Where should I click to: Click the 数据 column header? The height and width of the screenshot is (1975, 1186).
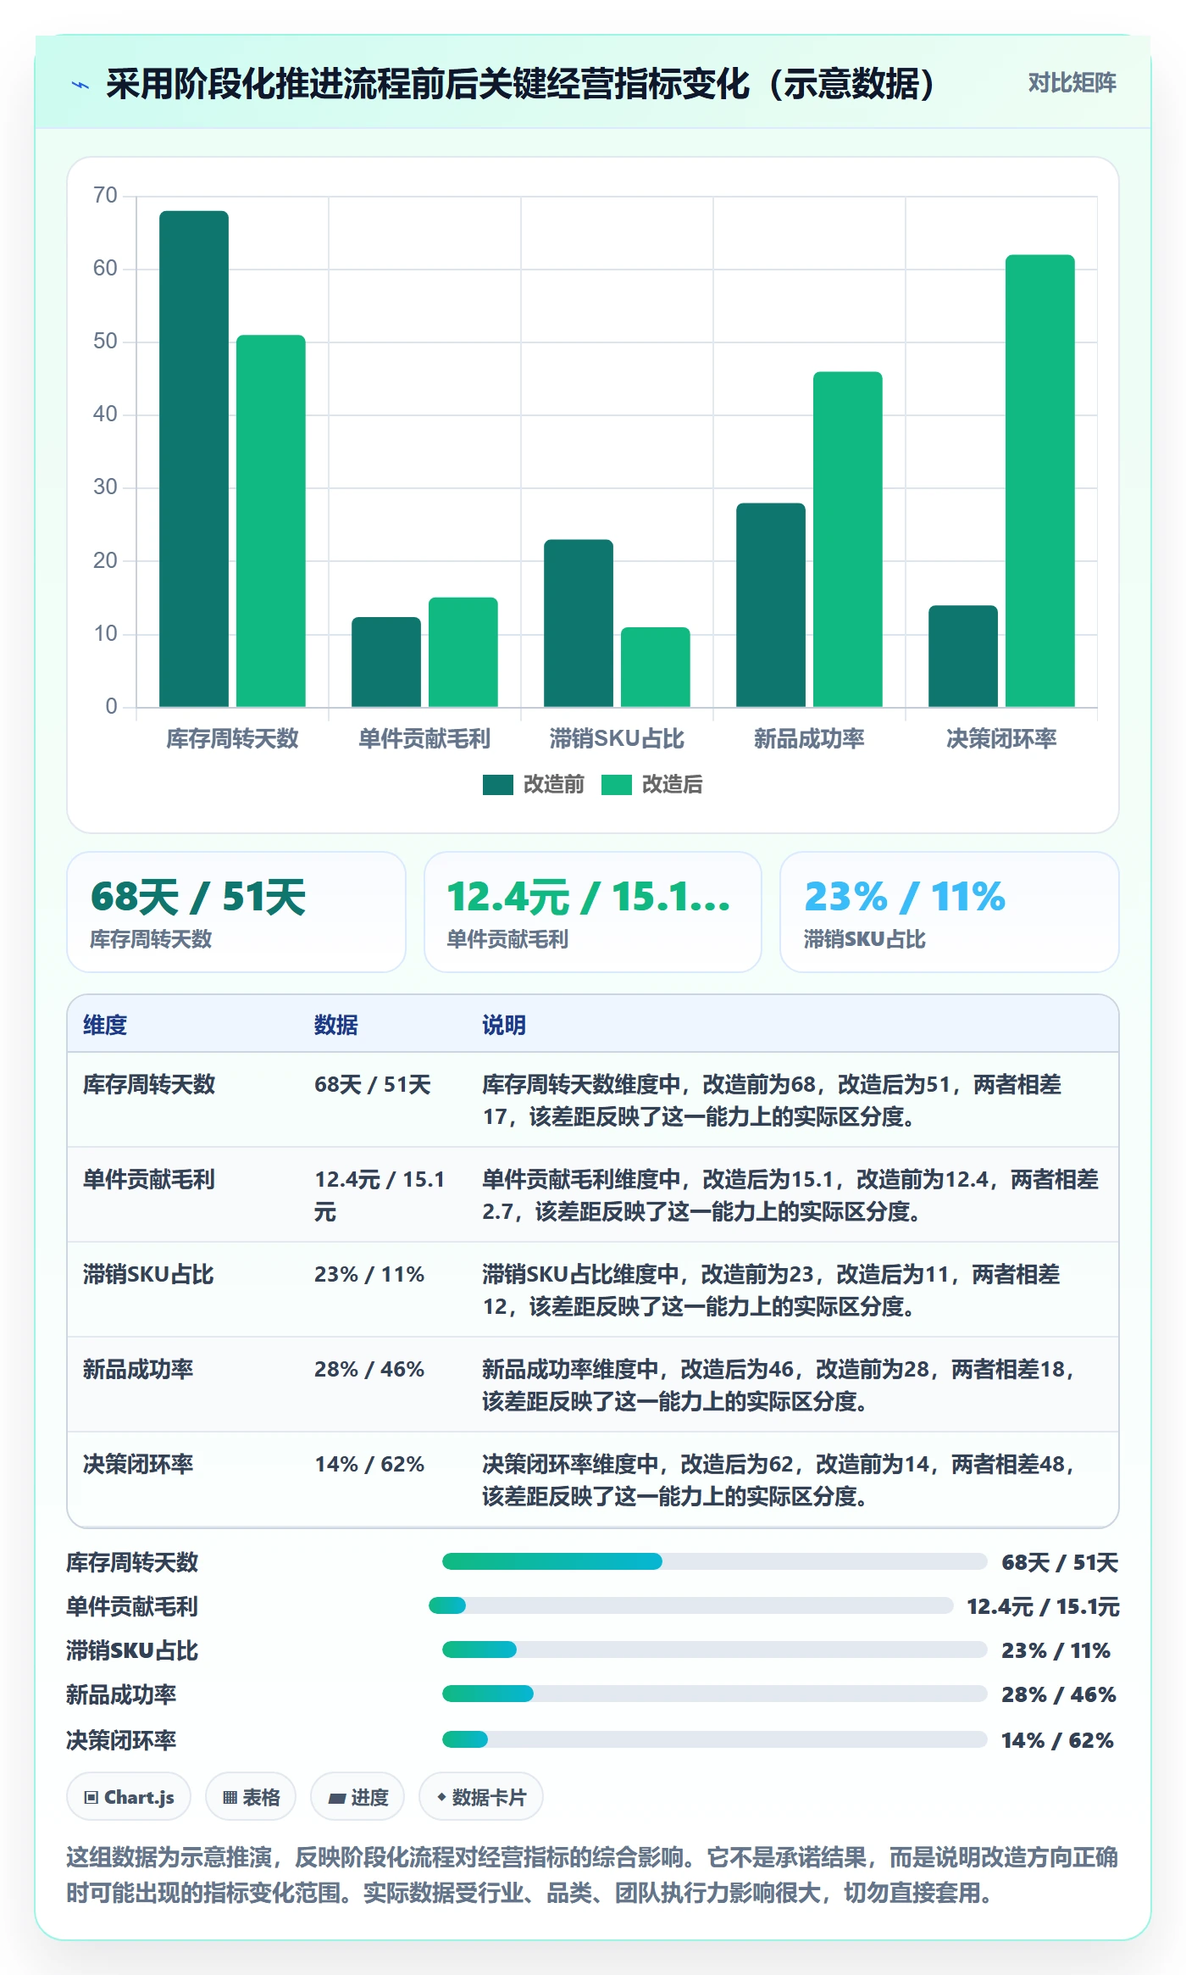click(x=336, y=1025)
